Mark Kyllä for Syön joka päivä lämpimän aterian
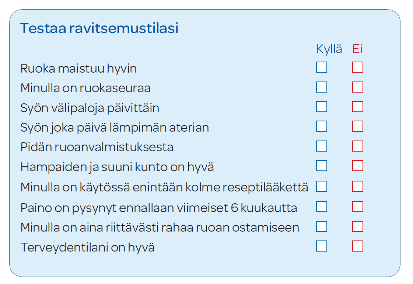This screenshot has width=413, height=284. click(322, 126)
